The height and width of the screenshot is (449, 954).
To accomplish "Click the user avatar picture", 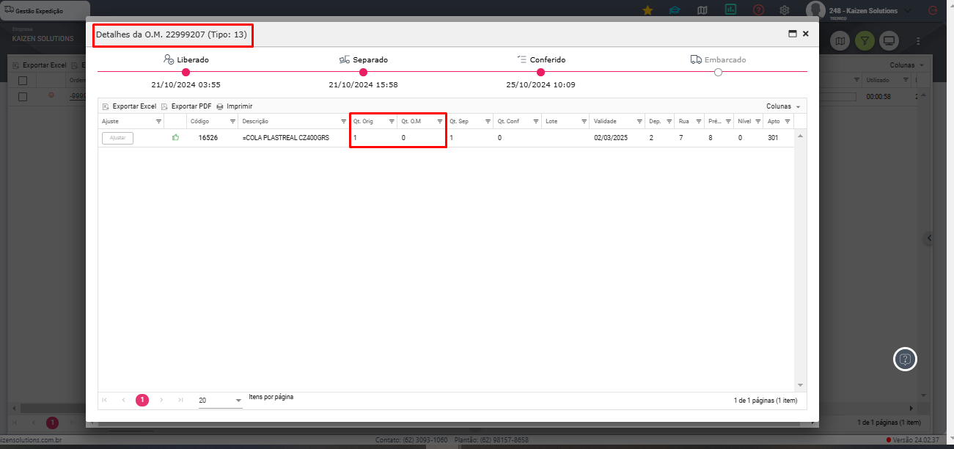I will pyautogui.click(x=815, y=10).
